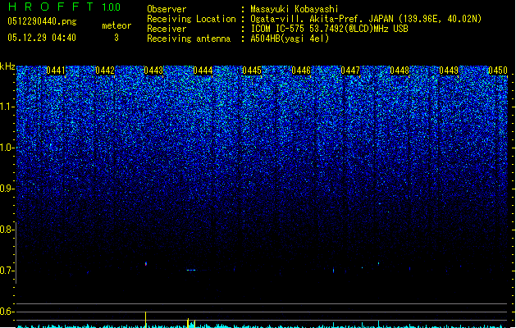Click the kHz axis unit label
This screenshot has height=328, width=516.
7,66
